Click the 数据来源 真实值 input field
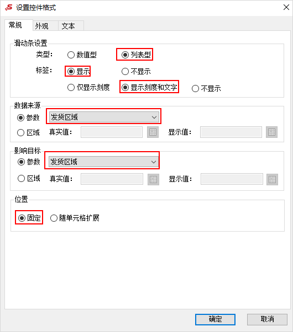Viewport: 293px width, 332px height. click(112, 132)
